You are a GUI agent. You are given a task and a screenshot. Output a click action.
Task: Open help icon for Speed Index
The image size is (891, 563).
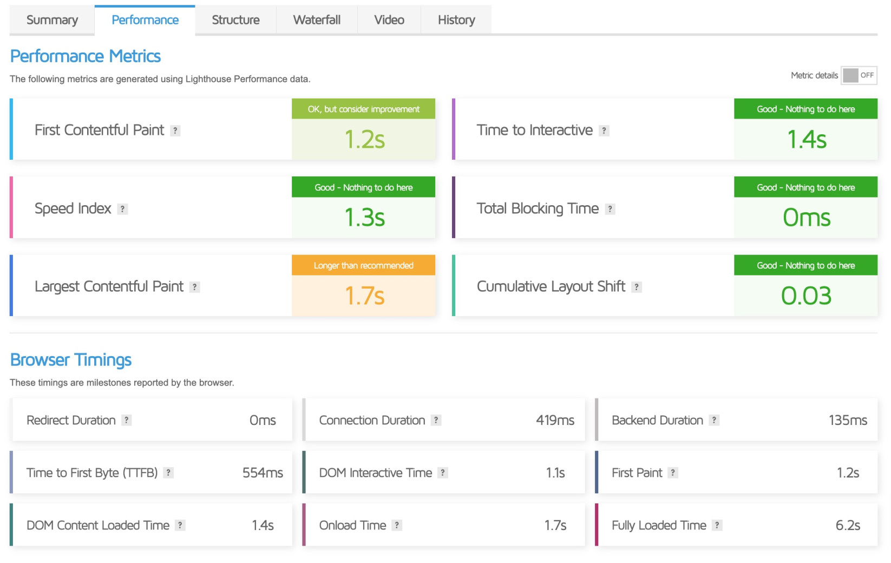point(123,209)
